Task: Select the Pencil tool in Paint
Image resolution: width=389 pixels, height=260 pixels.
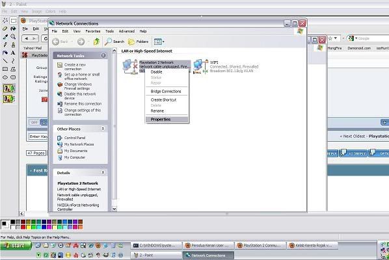Action: coord(5,45)
